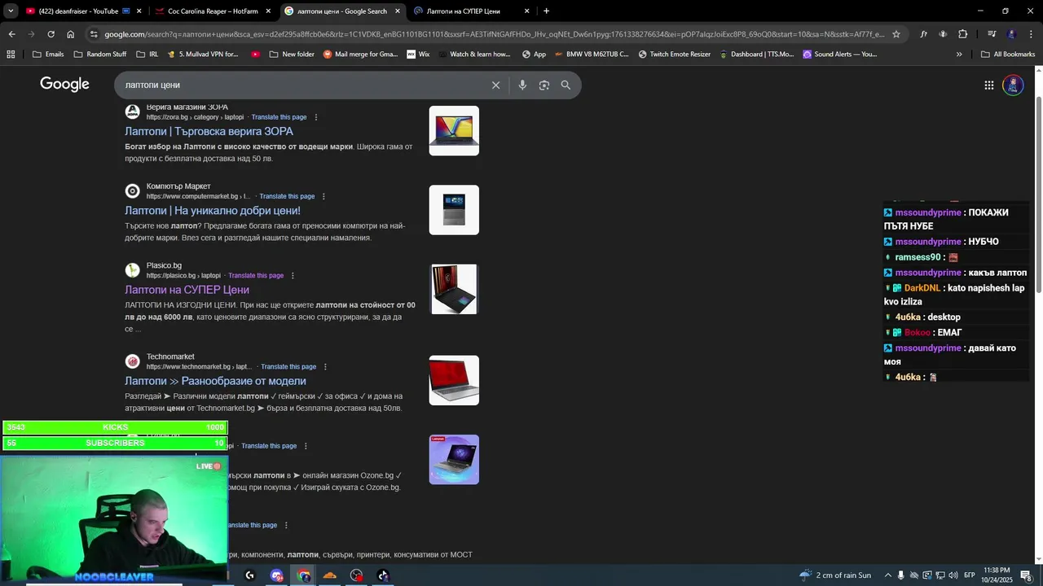Image resolution: width=1043 pixels, height=586 pixels.
Task: Open the IRL bookmark folder
Action: click(x=147, y=55)
